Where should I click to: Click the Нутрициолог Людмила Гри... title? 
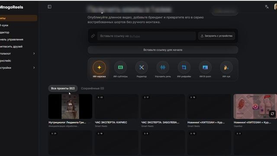pos(68,122)
